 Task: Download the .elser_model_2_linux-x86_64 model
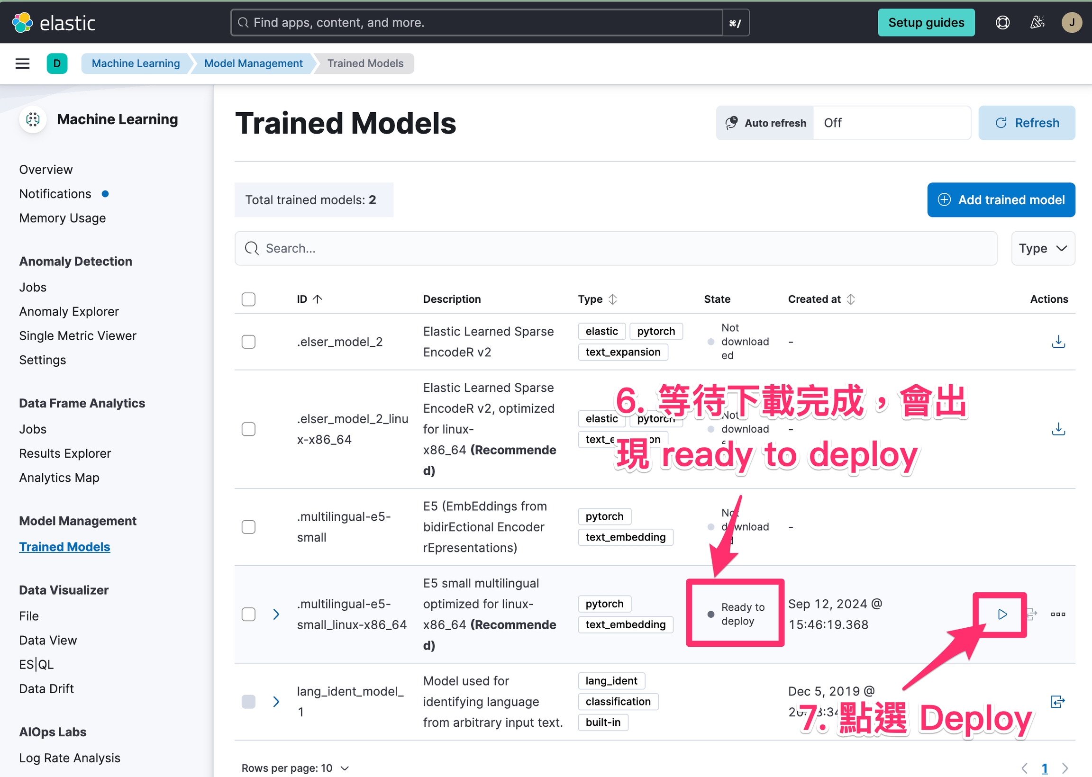point(1058,429)
